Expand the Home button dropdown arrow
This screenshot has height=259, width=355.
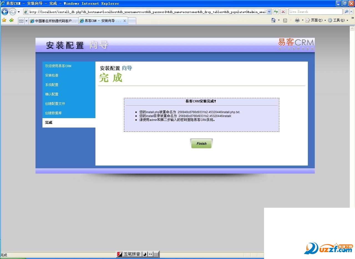[x=279, y=20]
